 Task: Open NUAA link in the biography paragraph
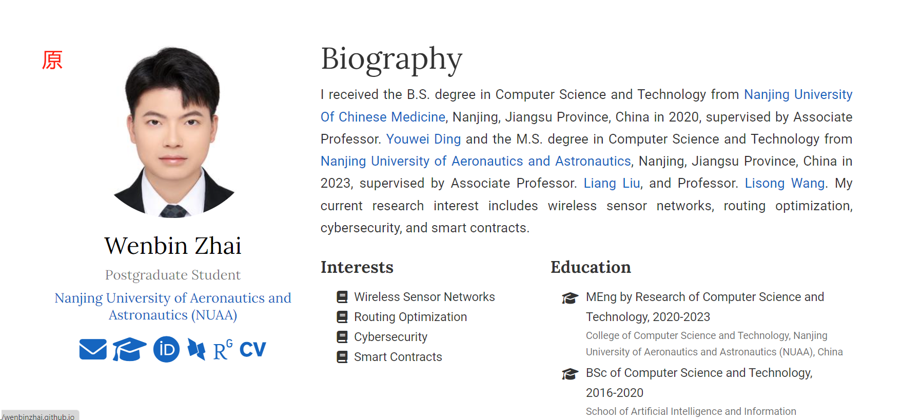[475, 161]
